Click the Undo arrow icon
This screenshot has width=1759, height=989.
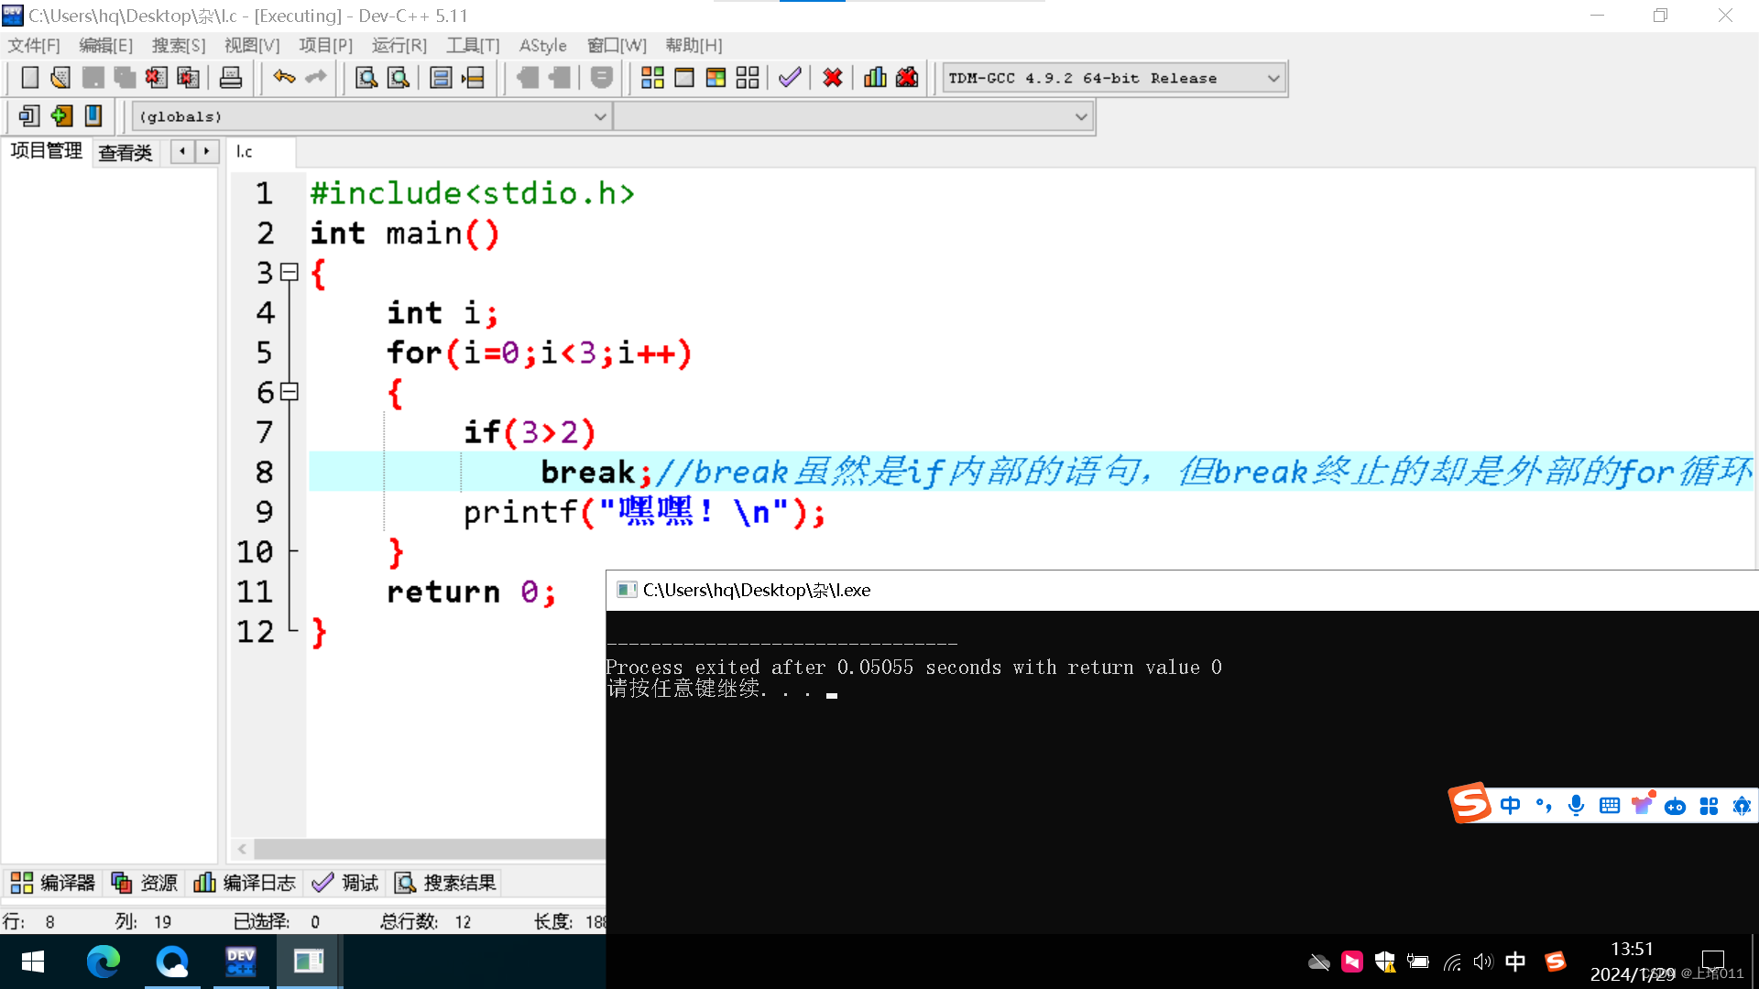[x=284, y=78]
